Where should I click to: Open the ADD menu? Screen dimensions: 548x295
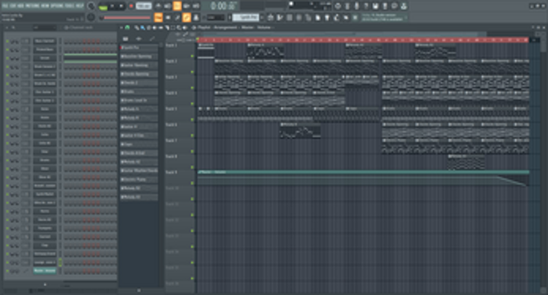[21, 6]
